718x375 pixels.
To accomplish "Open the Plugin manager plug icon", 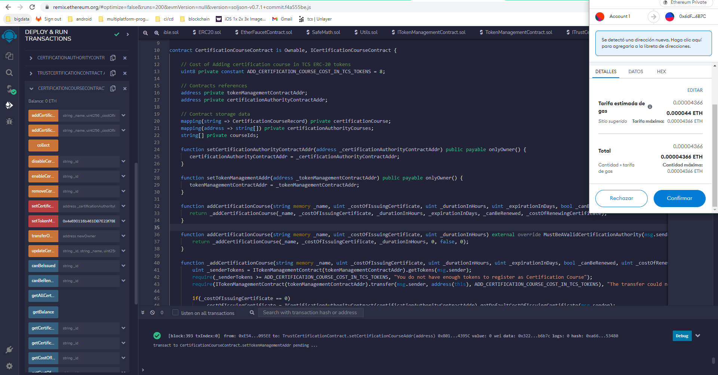I will pos(9,350).
